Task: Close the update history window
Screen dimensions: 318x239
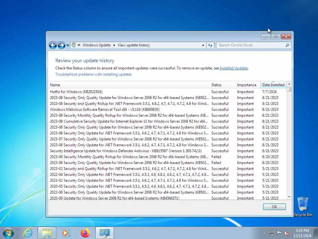Action: pos(286,37)
